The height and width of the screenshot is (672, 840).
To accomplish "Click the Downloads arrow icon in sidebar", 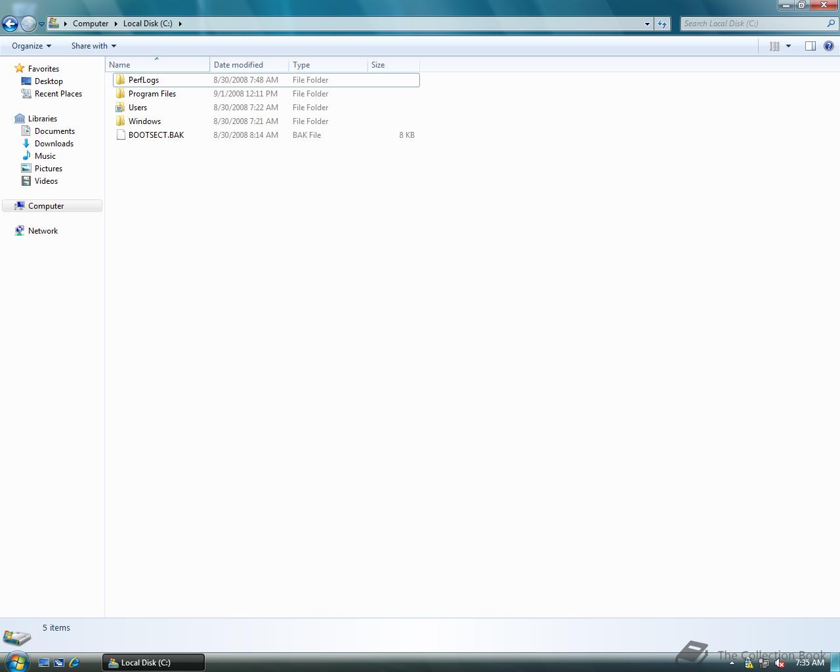I will tap(26, 144).
